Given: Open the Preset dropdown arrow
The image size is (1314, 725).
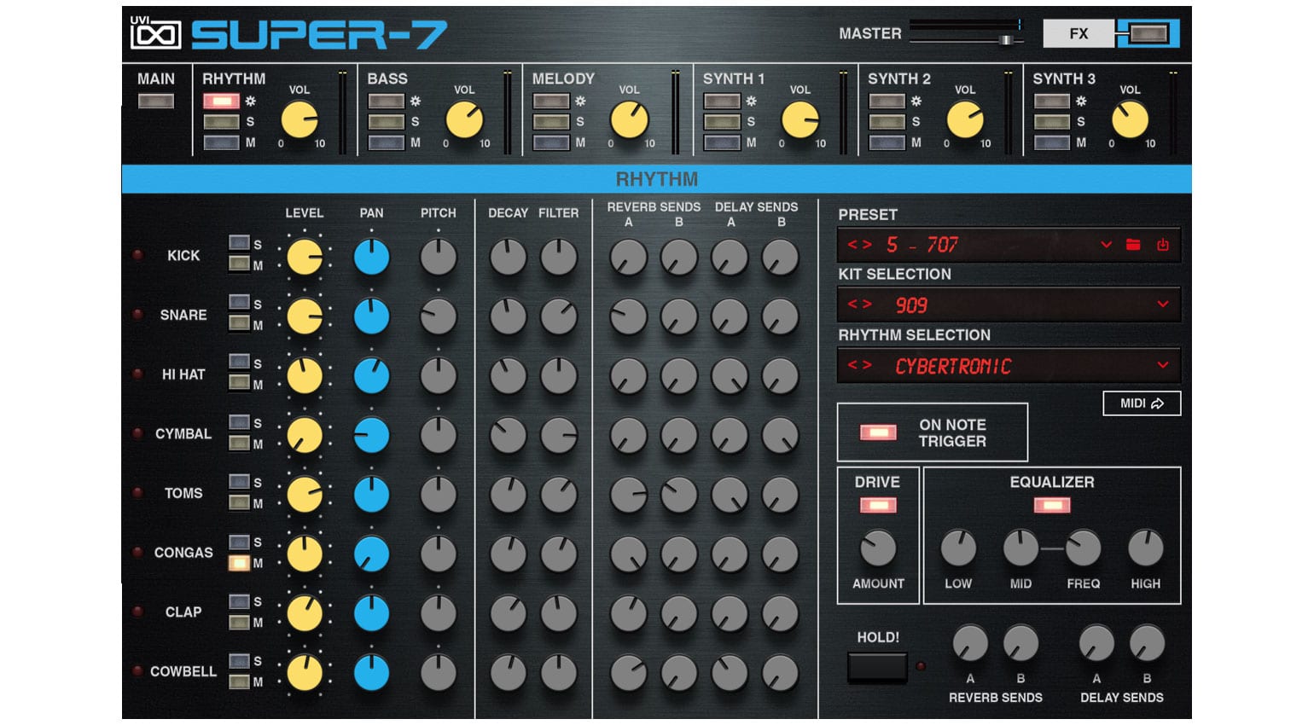Looking at the screenshot, I should (x=1106, y=245).
